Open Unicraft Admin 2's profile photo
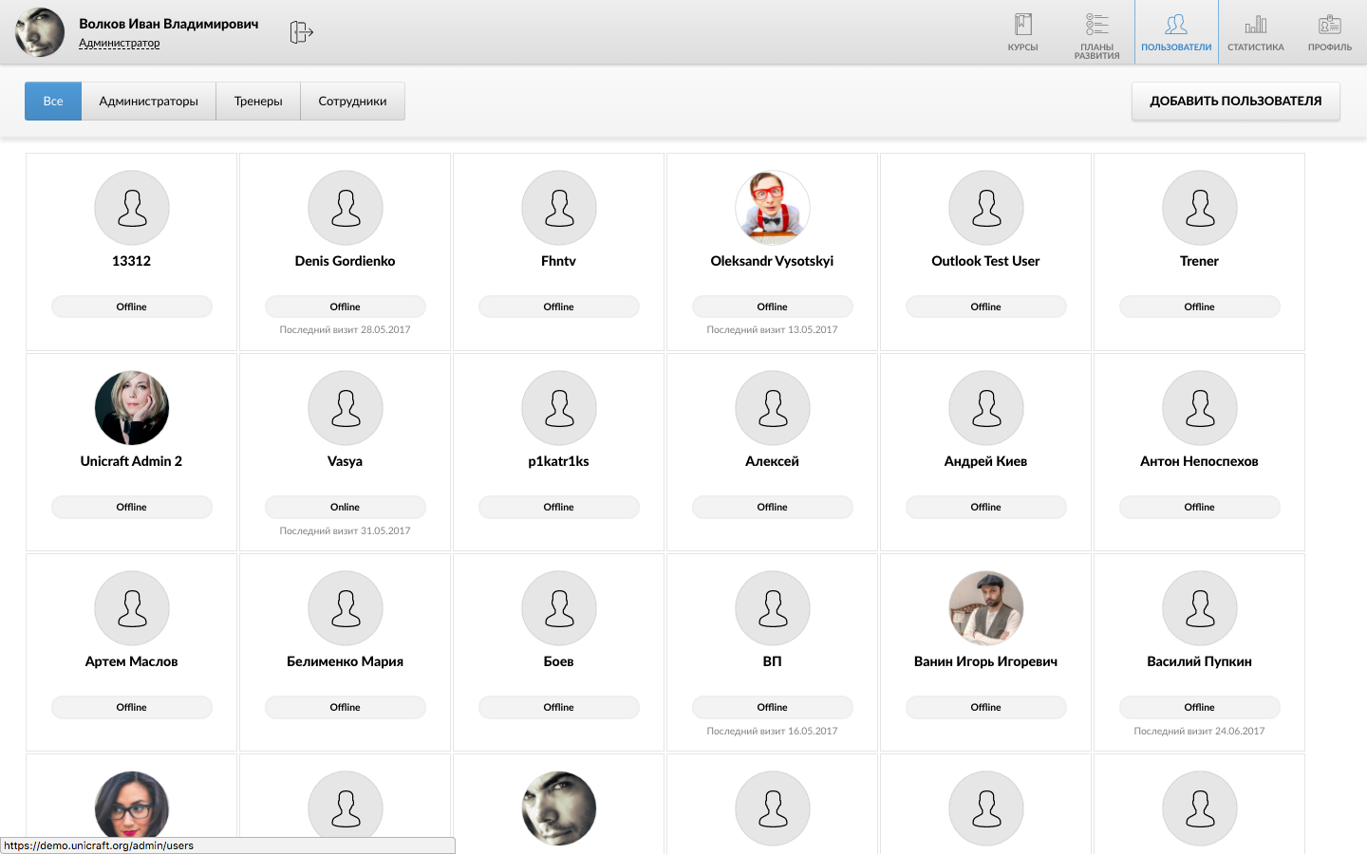The image size is (1367, 854). click(132, 408)
